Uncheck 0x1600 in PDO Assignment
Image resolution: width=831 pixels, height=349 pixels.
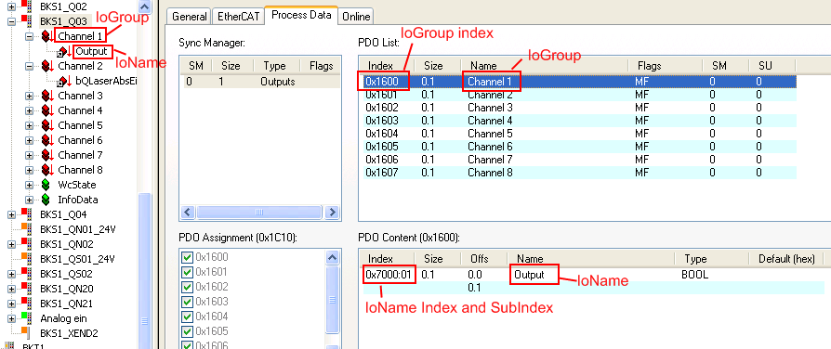pos(187,257)
